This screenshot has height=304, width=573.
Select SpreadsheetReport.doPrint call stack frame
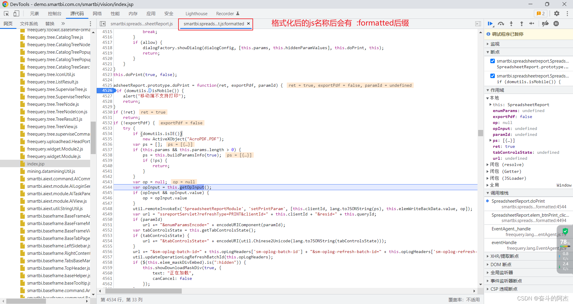529,204
